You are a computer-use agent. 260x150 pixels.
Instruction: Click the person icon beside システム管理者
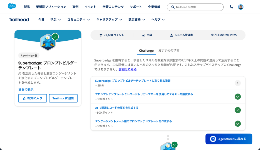click(172, 35)
